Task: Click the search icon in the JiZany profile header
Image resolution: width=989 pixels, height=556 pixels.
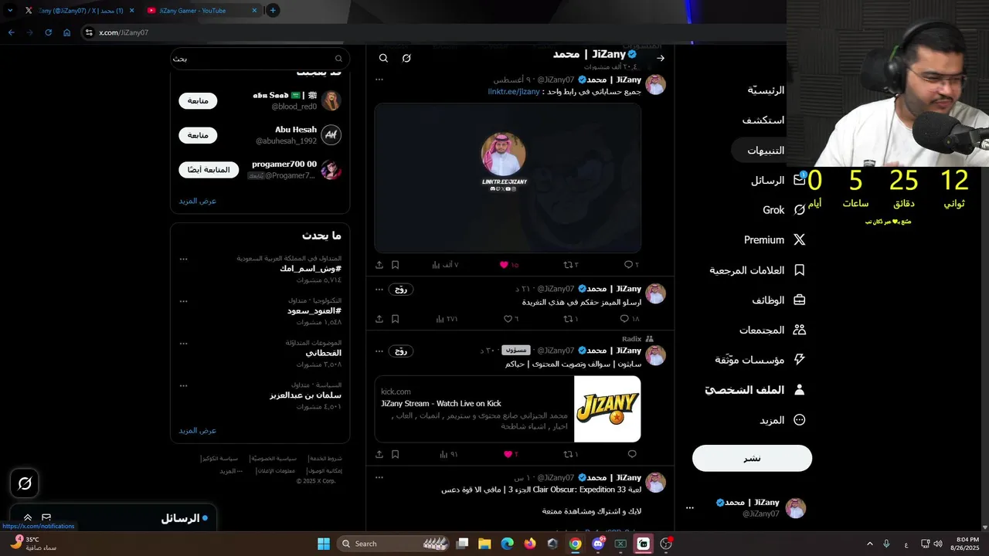Action: (x=383, y=58)
